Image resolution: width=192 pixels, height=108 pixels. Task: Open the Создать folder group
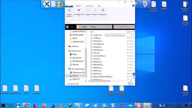pyautogui.click(x=88, y=13)
